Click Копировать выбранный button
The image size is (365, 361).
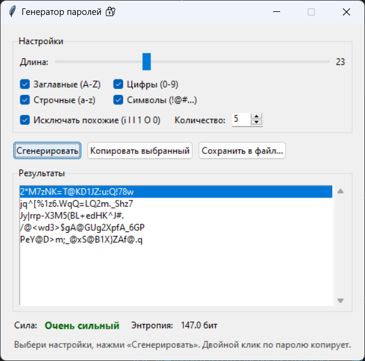[x=140, y=151]
